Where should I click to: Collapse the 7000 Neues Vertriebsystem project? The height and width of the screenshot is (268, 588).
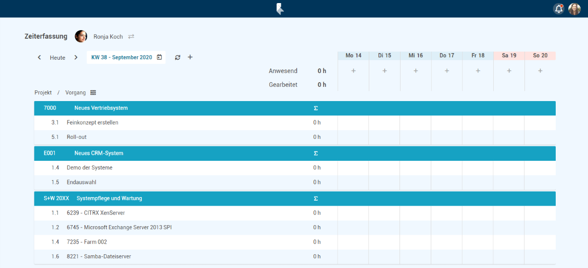coord(101,108)
